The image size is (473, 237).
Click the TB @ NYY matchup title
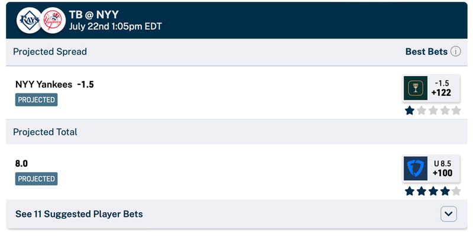coord(94,14)
